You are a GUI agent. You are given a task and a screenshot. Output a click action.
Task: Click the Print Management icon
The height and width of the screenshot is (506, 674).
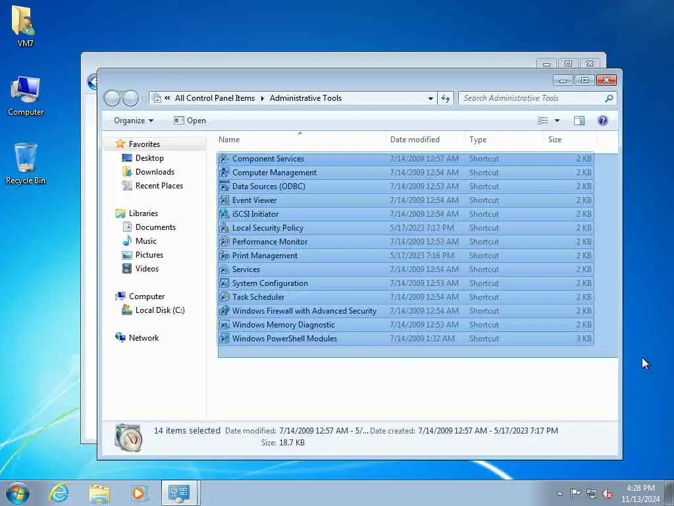coord(224,256)
